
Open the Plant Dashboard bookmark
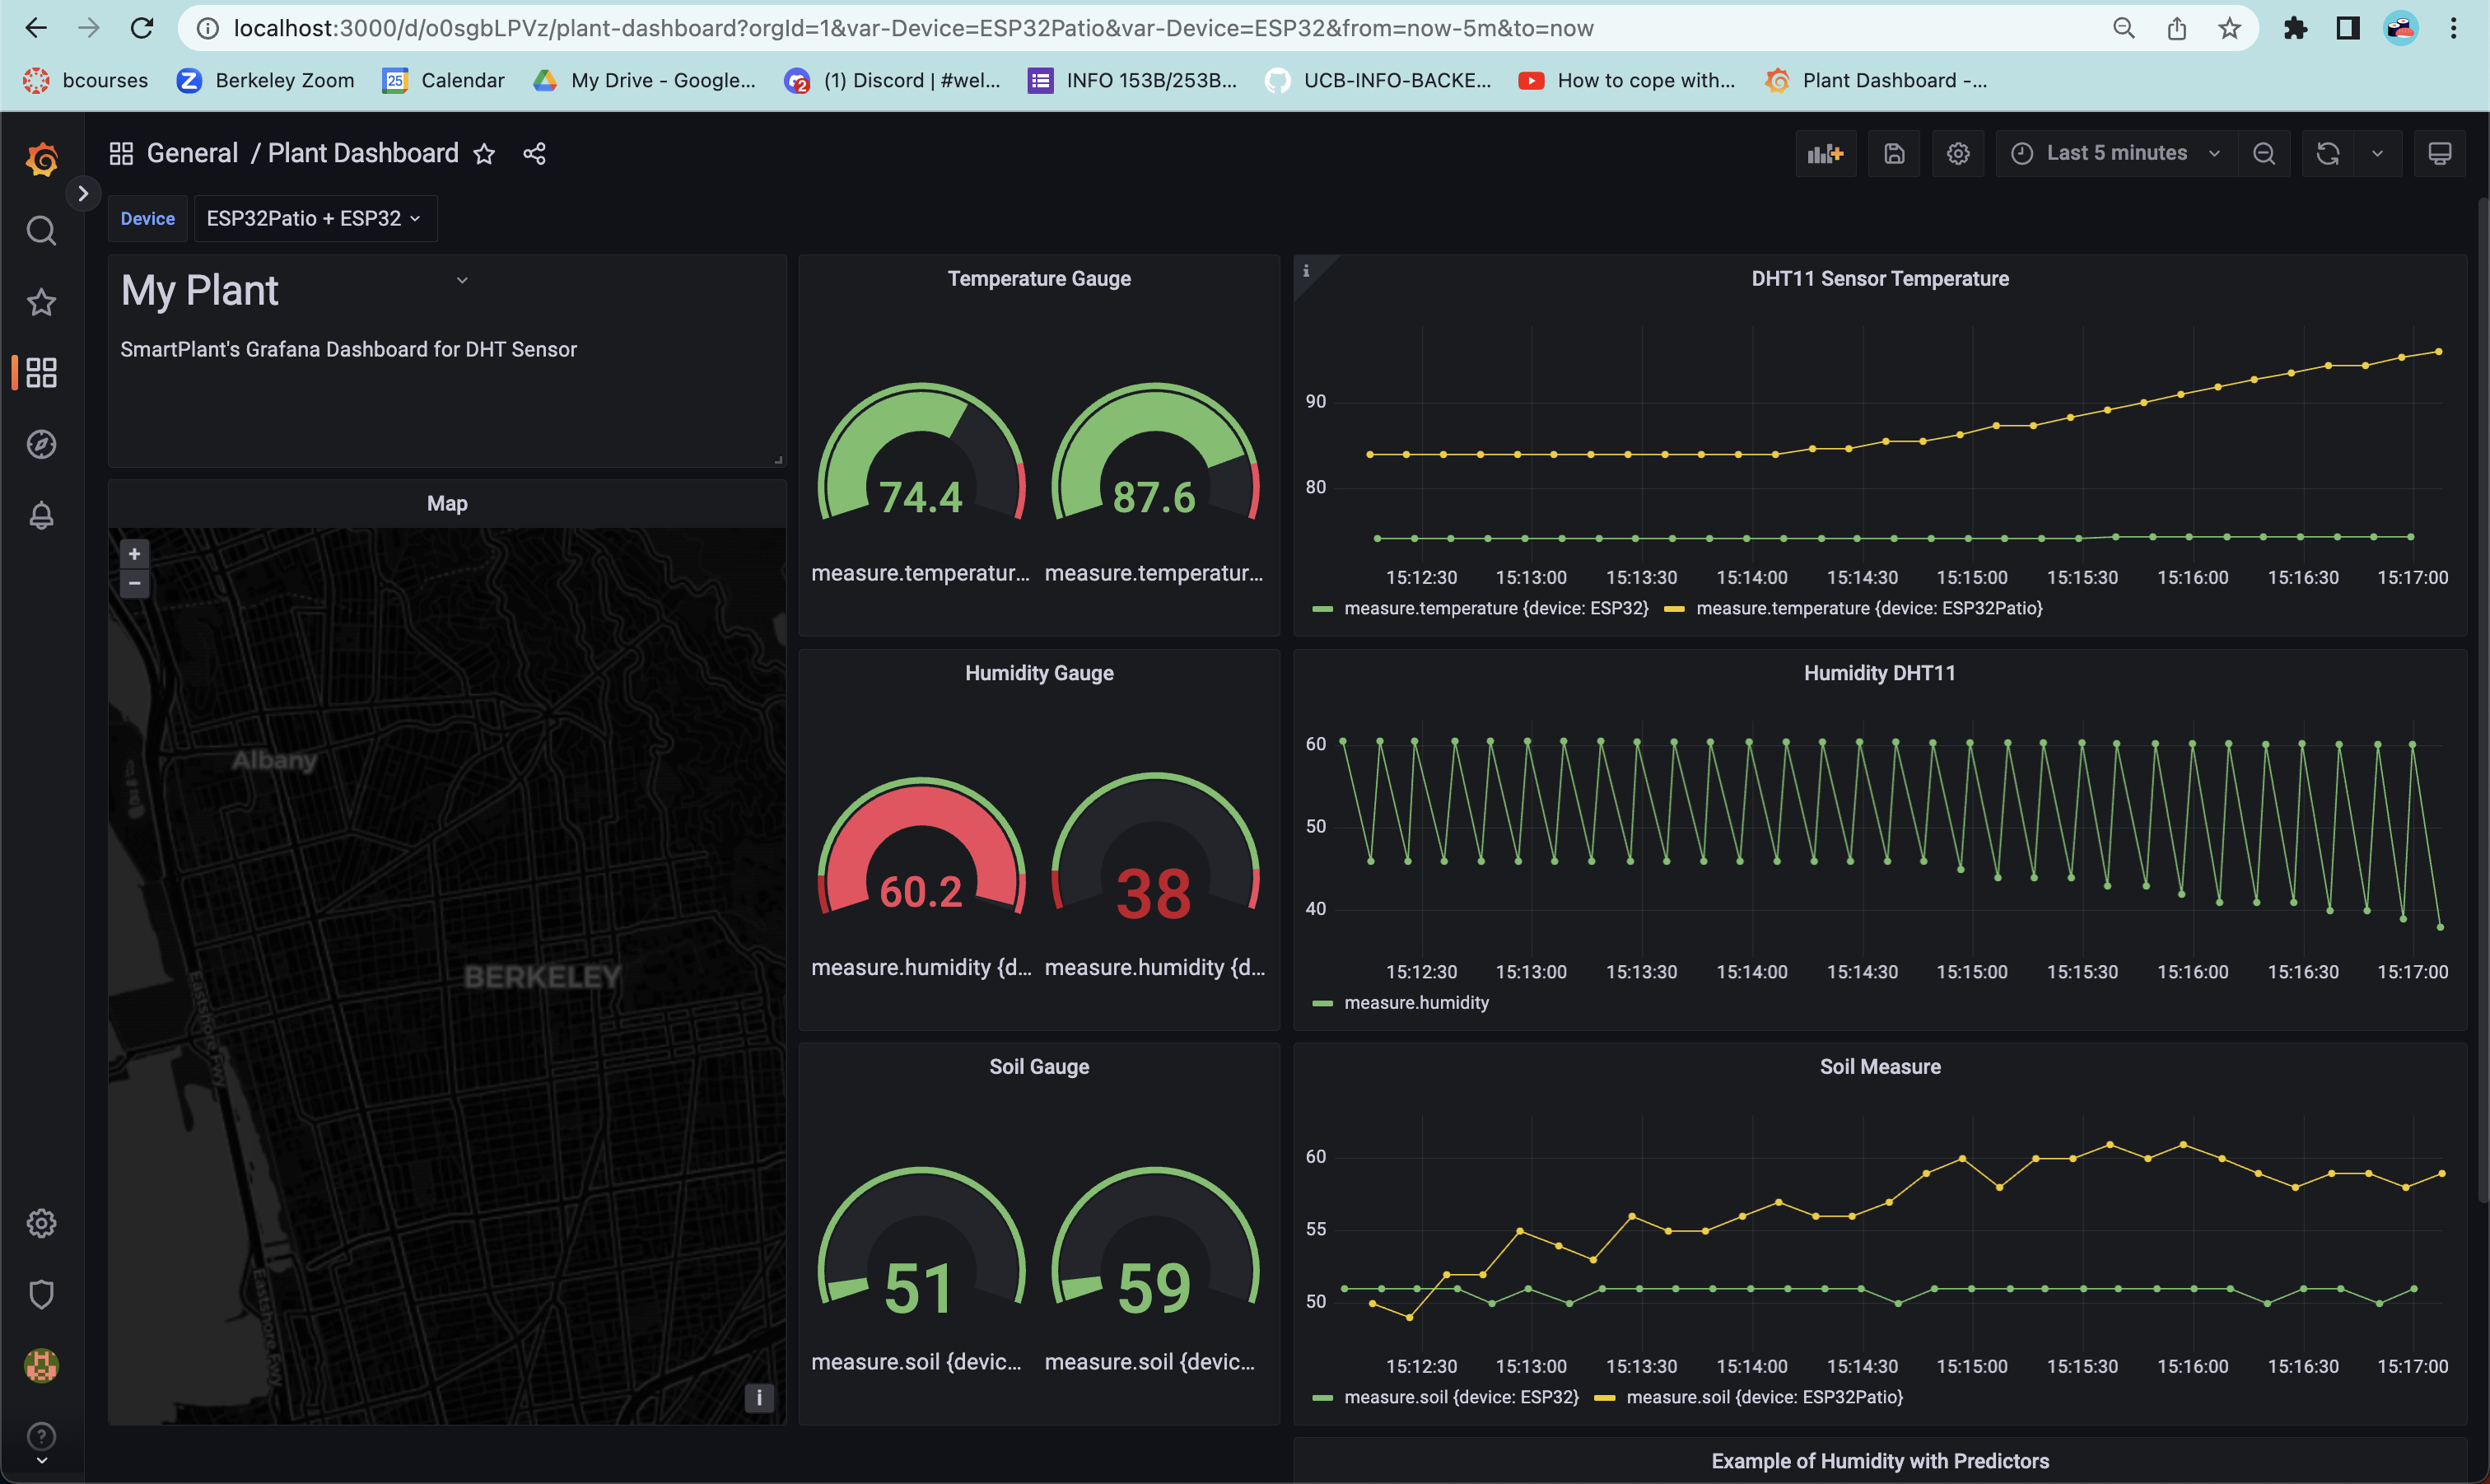tap(1877, 80)
